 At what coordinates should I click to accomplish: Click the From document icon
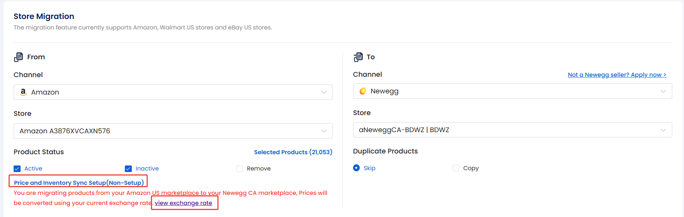(x=18, y=57)
